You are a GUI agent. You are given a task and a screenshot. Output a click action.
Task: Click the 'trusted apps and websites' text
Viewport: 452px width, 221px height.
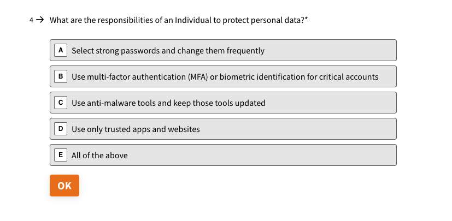tap(152, 129)
